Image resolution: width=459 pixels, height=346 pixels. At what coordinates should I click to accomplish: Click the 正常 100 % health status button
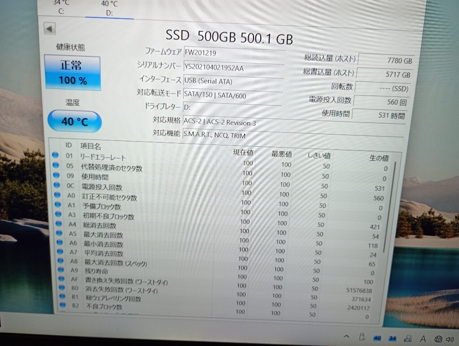pos(73,73)
